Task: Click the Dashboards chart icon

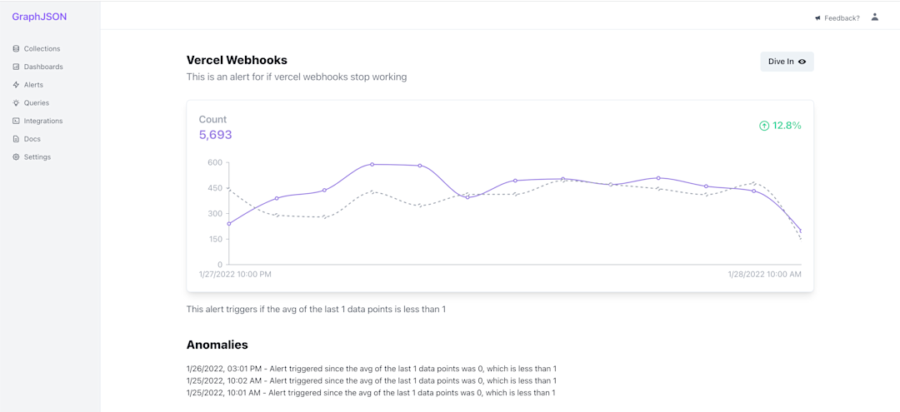Action: coord(16,67)
